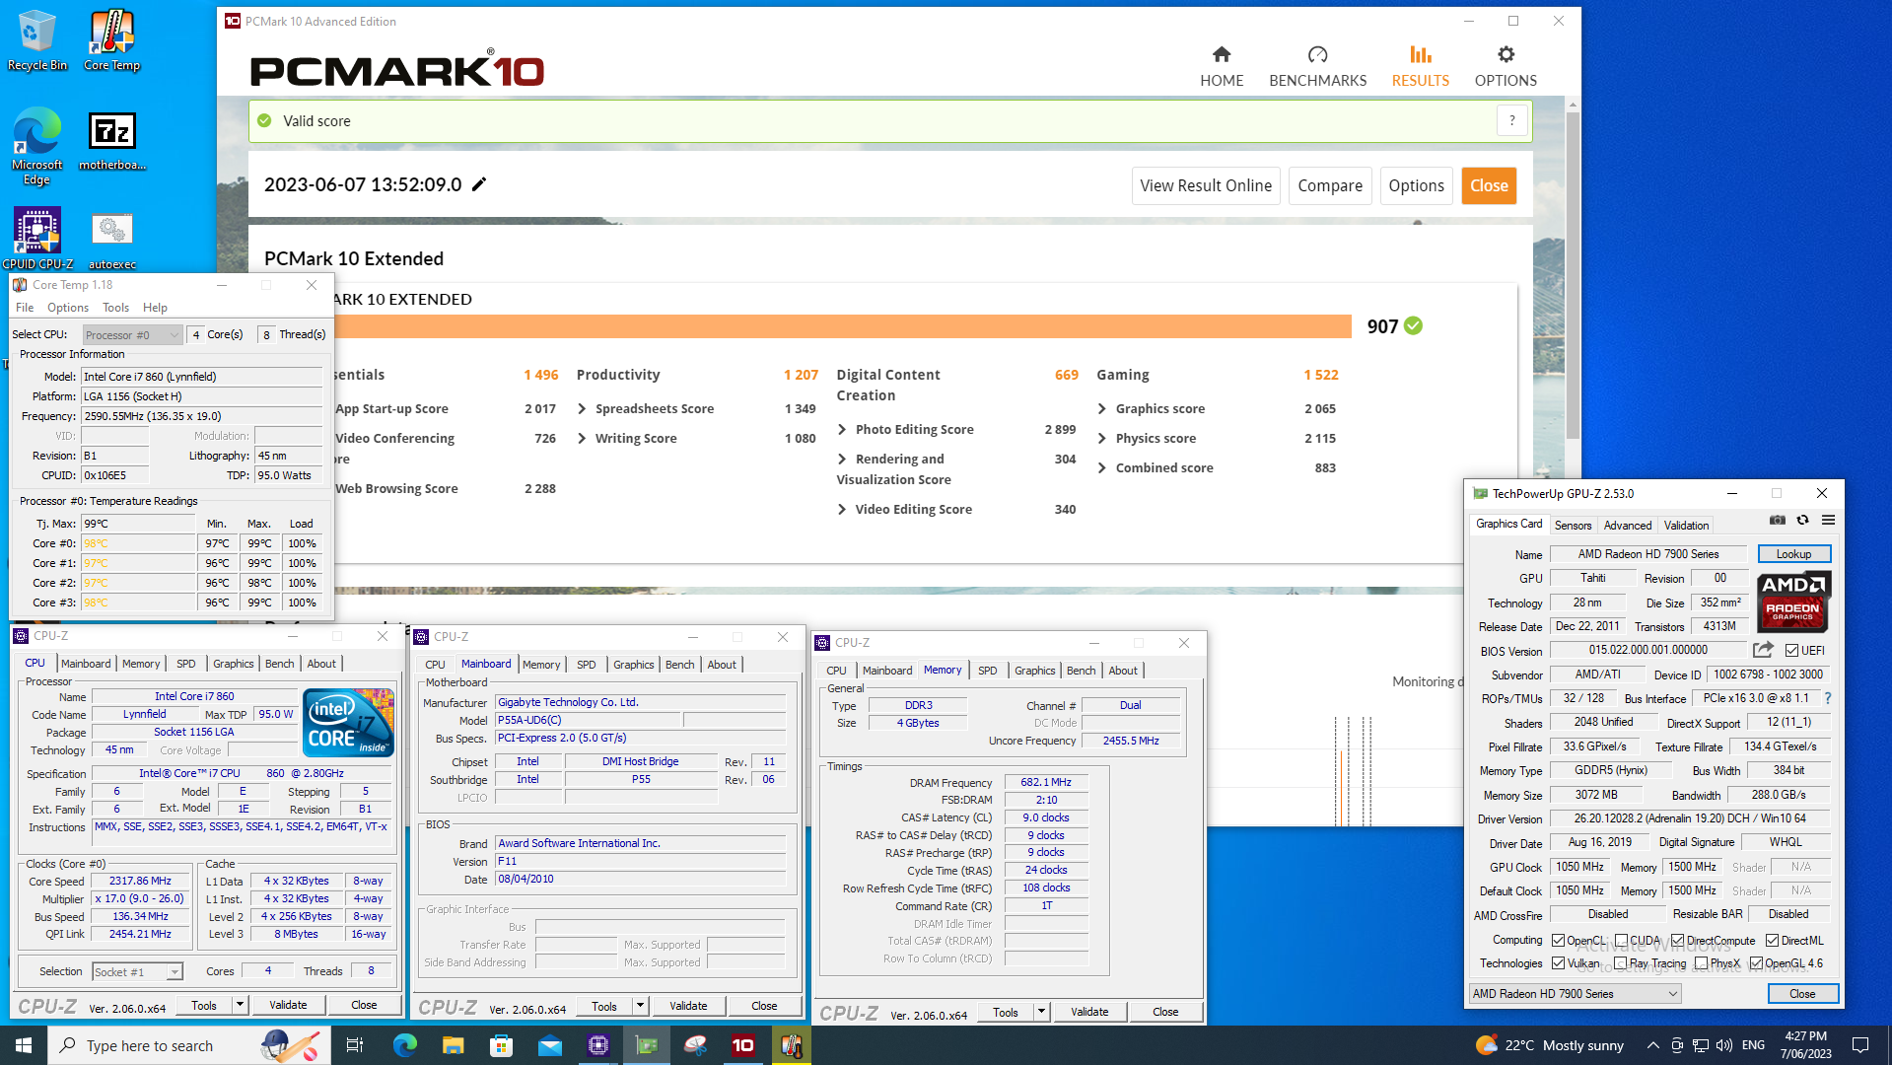
Task: Click Close button in GPU-Z
Action: click(x=1802, y=994)
